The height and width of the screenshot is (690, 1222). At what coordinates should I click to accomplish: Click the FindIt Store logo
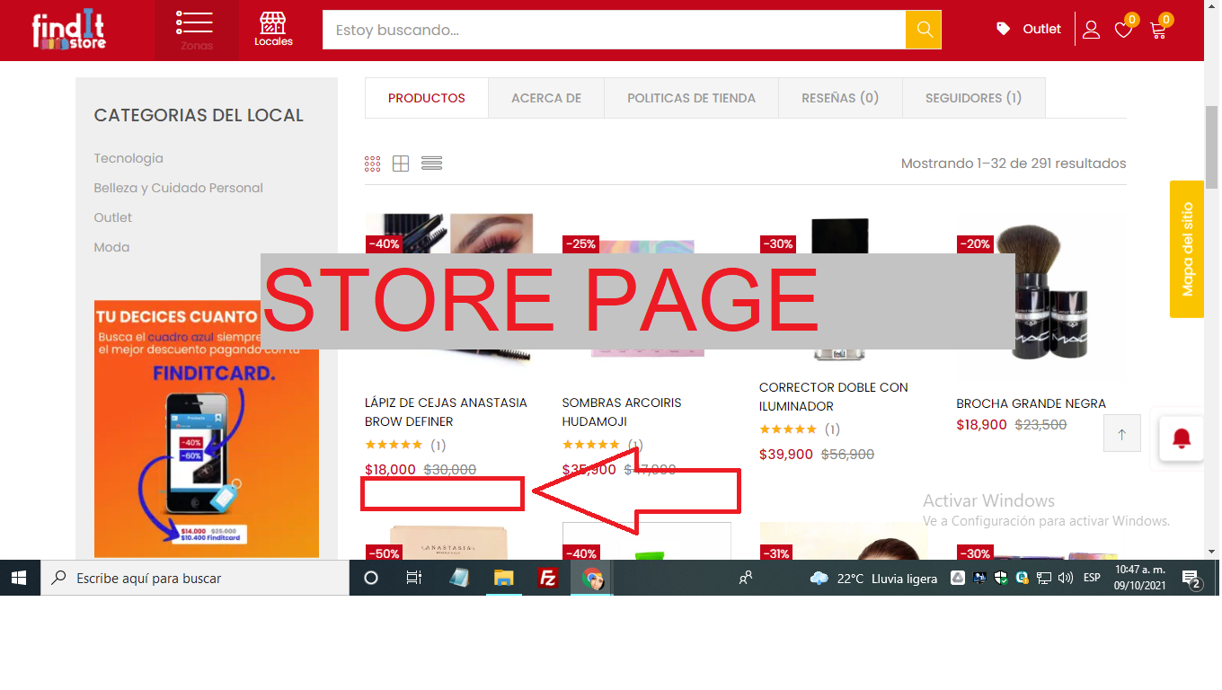tap(69, 30)
